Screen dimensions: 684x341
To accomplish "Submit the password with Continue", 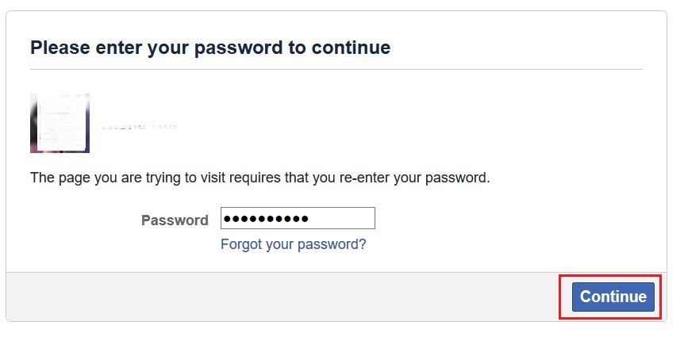I will pyautogui.click(x=613, y=297).
